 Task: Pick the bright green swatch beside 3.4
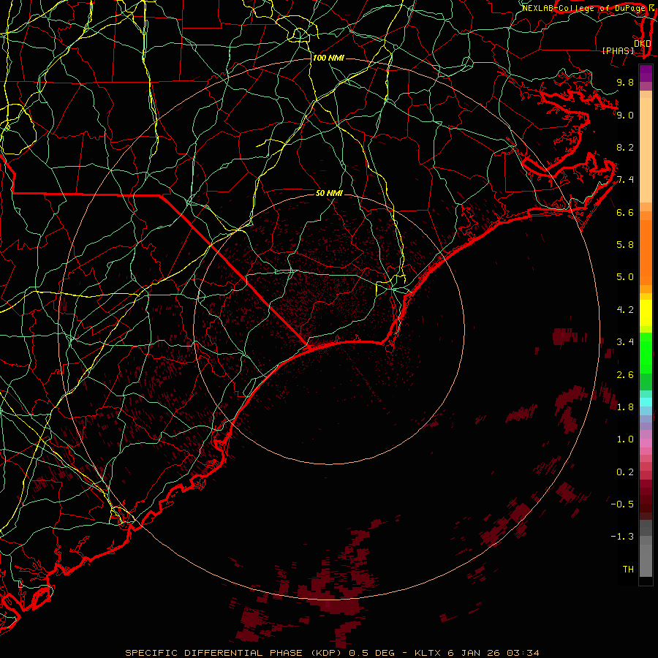646,352
